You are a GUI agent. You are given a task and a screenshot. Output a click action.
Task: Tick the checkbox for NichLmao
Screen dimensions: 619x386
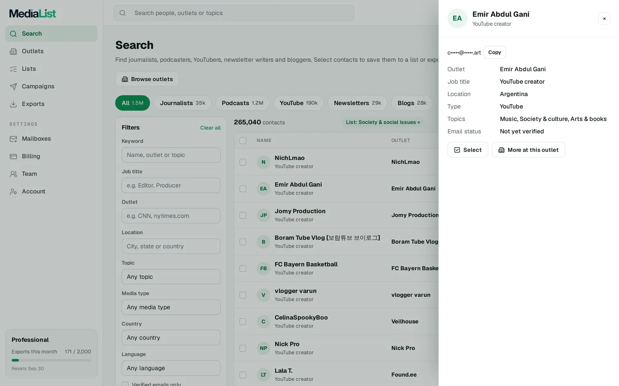[x=243, y=162]
